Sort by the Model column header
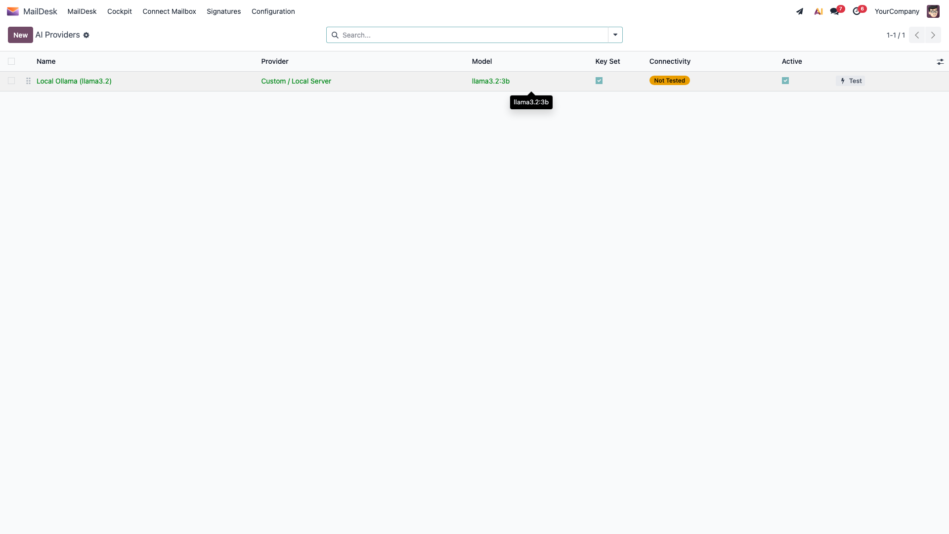949x534 pixels. (x=482, y=61)
